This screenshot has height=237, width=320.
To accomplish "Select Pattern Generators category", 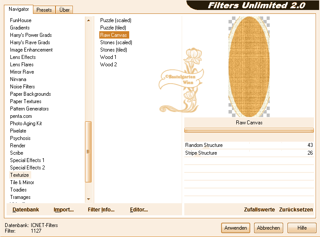I will tap(29, 108).
